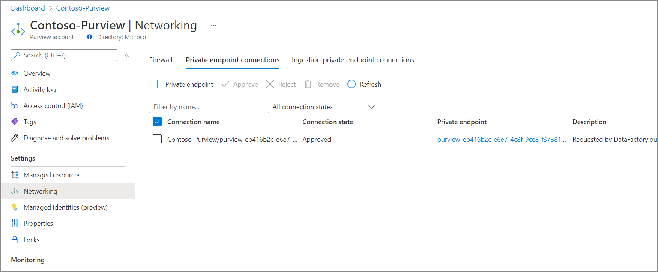This screenshot has height=272, width=658.
Task: Click the Remove button label
Action: [x=327, y=84]
